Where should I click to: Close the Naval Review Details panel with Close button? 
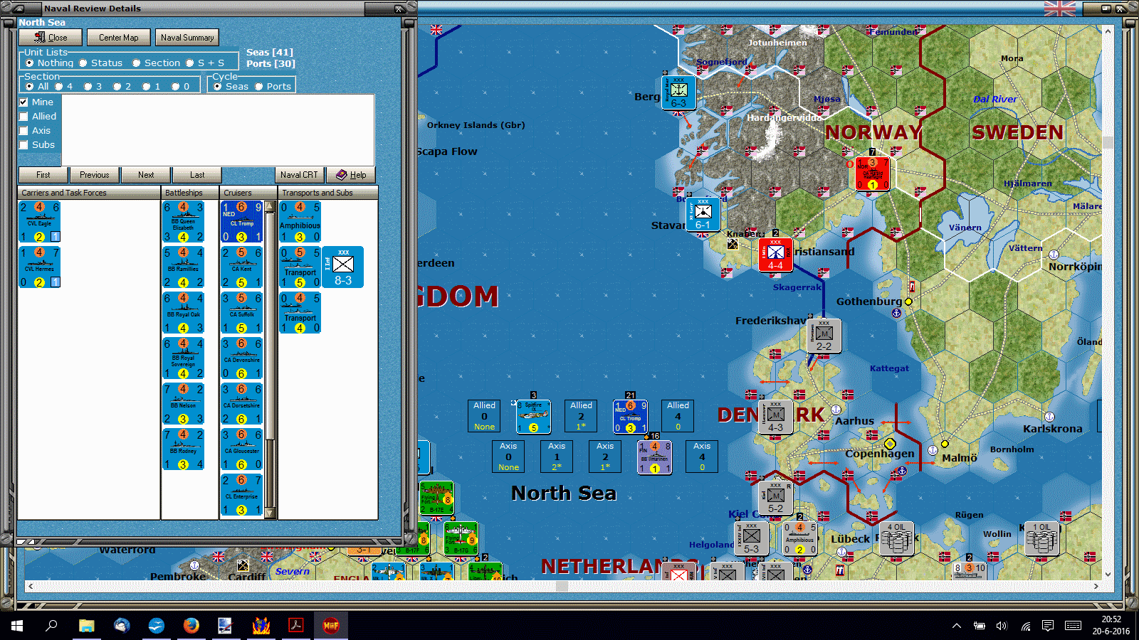[x=51, y=38]
